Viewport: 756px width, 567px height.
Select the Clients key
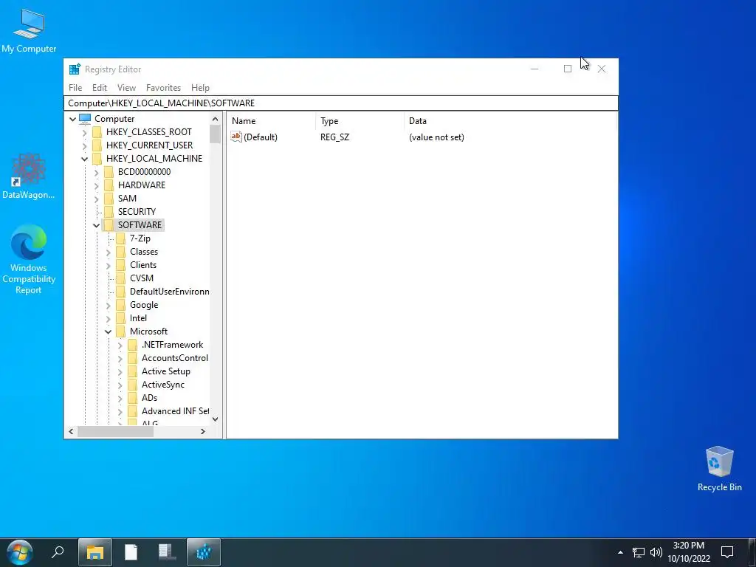pos(143,265)
